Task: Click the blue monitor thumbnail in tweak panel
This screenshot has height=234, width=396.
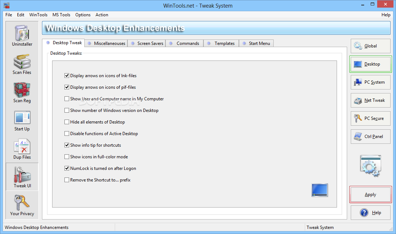Action: [x=320, y=190]
